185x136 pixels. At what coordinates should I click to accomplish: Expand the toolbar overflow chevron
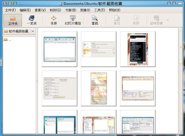point(168,20)
